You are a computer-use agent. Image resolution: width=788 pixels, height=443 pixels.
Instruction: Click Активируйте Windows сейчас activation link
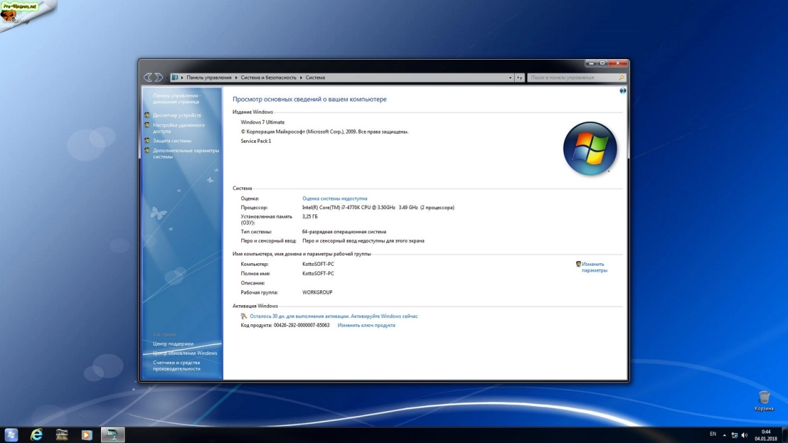click(x=384, y=316)
